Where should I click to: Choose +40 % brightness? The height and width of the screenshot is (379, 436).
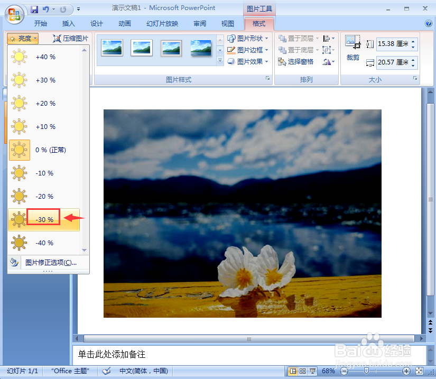(x=44, y=57)
